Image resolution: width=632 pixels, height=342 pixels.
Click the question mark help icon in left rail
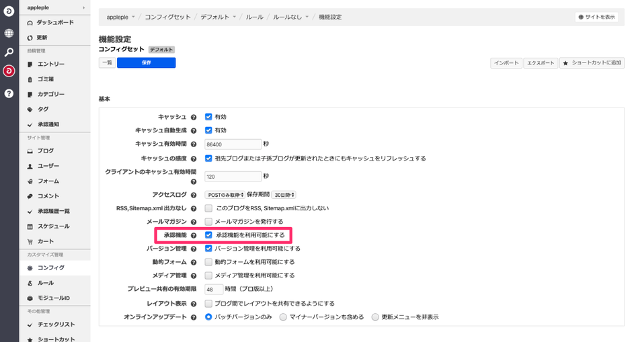point(9,93)
